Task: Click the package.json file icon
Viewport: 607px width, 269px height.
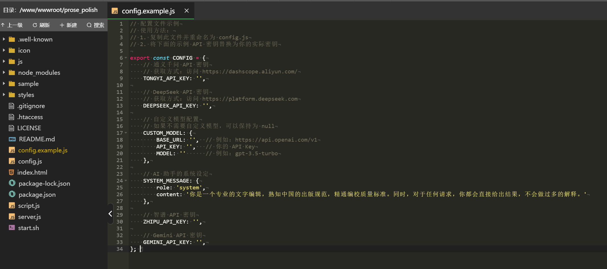Action: (x=12, y=194)
